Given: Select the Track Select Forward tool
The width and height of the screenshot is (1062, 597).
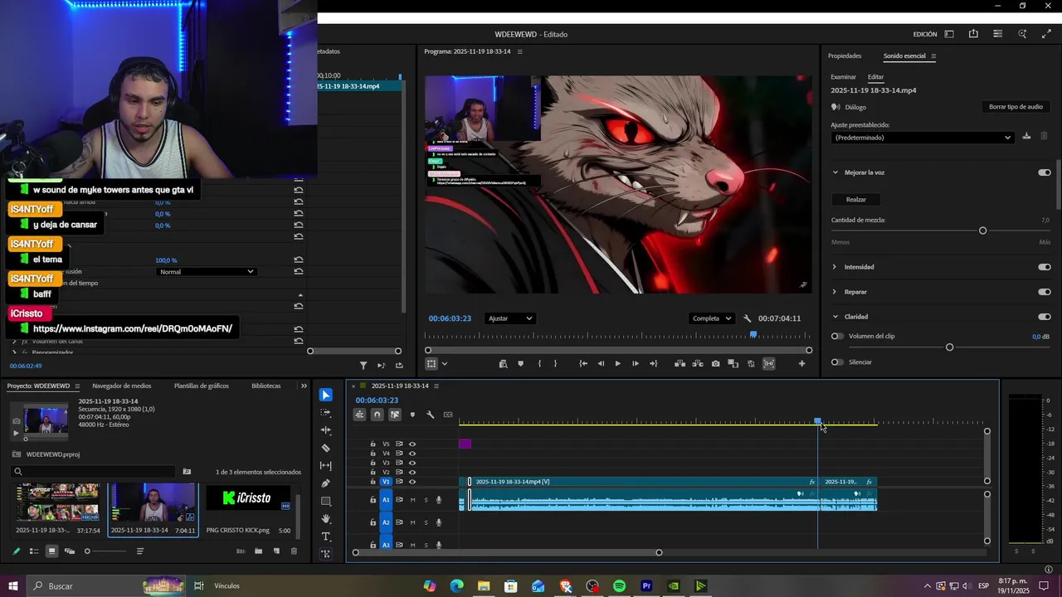Looking at the screenshot, I should pos(326,412).
